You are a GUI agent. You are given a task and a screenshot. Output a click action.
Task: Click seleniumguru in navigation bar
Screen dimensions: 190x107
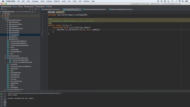29,7
